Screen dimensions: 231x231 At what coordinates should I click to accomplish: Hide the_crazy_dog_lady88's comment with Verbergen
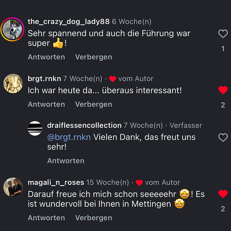click(x=94, y=57)
